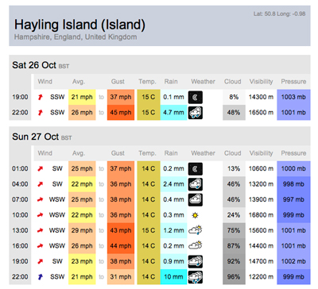Click the blue wind arrow at Sunday 22:00
318x289 pixels.
pos(41,277)
